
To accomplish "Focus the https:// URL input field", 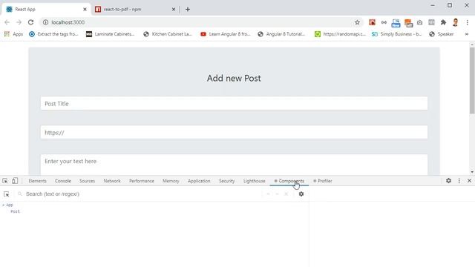I will (x=234, y=132).
